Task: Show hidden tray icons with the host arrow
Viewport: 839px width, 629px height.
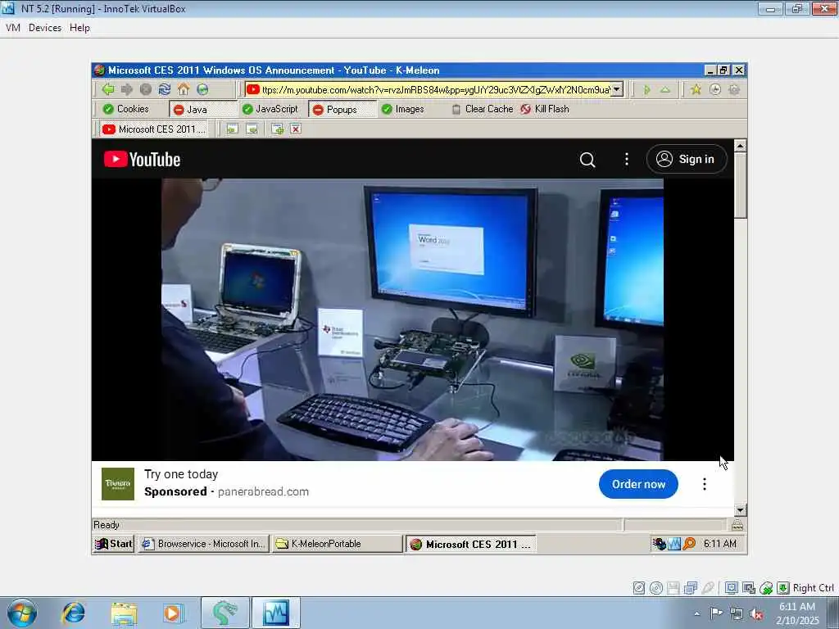Action: coord(696,613)
